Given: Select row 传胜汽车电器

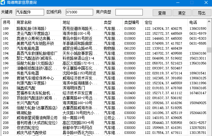Looking at the screenshot, I should [x=104, y=73].
